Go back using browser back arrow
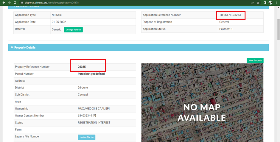 4,3
